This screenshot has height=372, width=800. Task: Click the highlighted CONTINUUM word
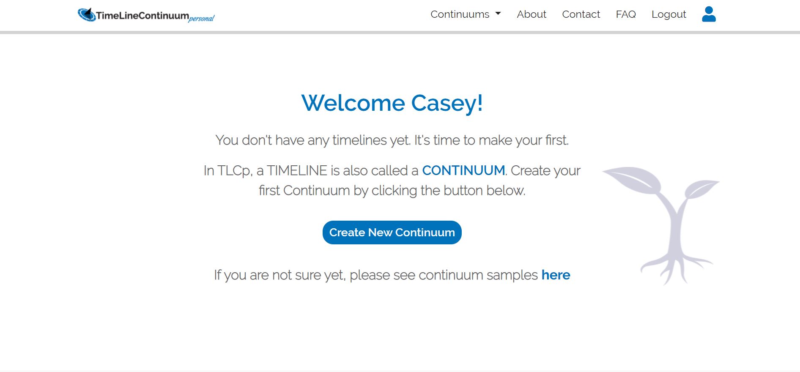463,170
